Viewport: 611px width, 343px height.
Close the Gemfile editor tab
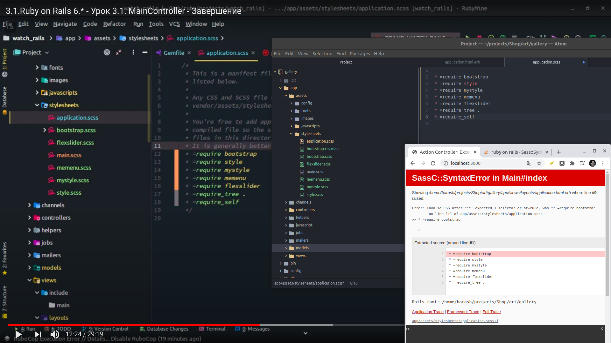click(x=189, y=53)
